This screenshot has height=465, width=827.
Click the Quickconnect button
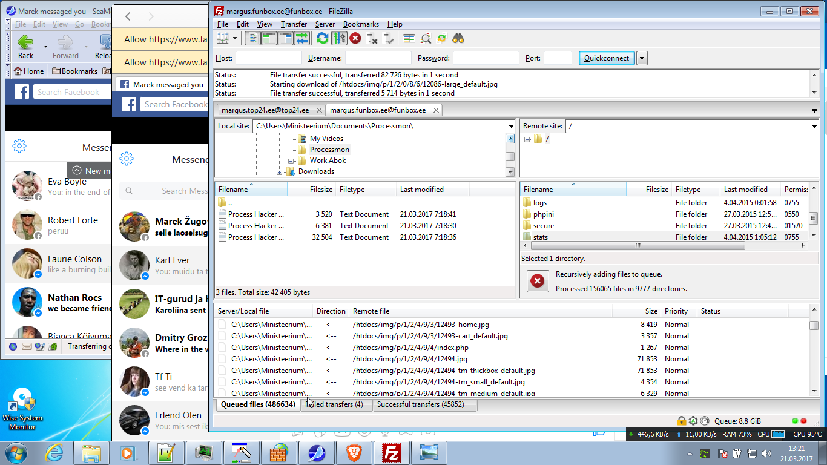(606, 58)
